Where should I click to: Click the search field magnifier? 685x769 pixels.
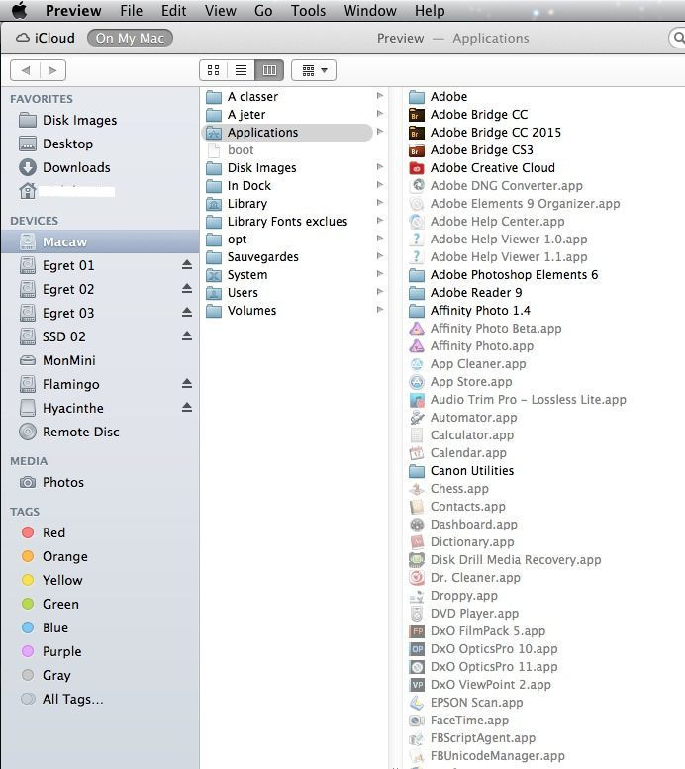click(679, 38)
